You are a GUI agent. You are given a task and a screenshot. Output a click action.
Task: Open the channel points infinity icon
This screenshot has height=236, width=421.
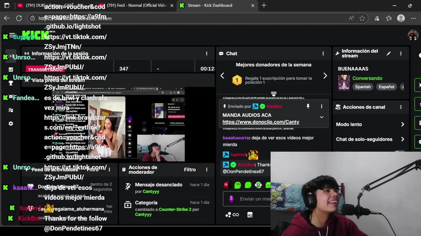pyautogui.click(x=235, y=215)
